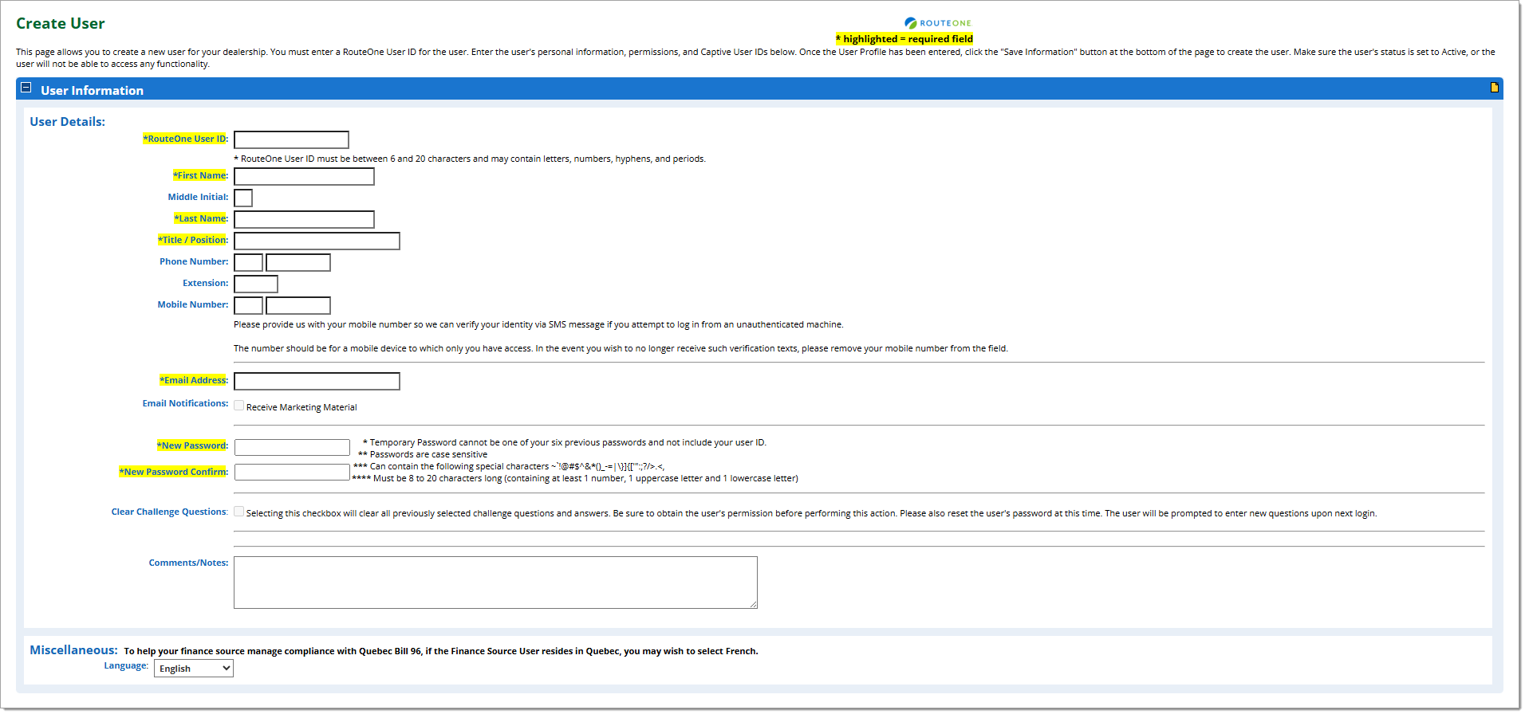Click the Mobile Number area code box
The image size is (1525, 714).
(248, 305)
